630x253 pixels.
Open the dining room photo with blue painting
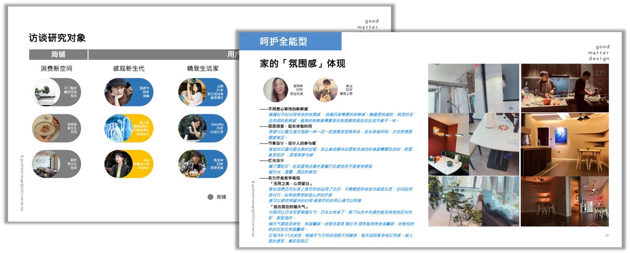tap(564, 144)
